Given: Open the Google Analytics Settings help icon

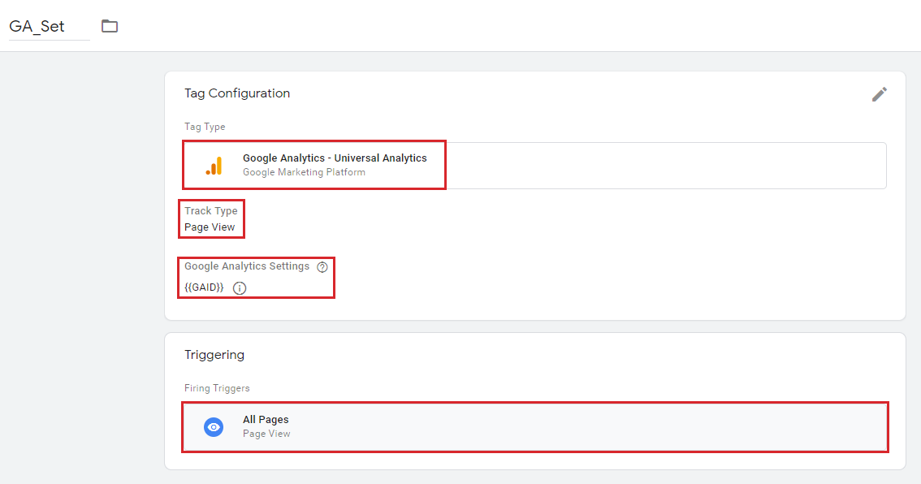Looking at the screenshot, I should click(x=322, y=266).
